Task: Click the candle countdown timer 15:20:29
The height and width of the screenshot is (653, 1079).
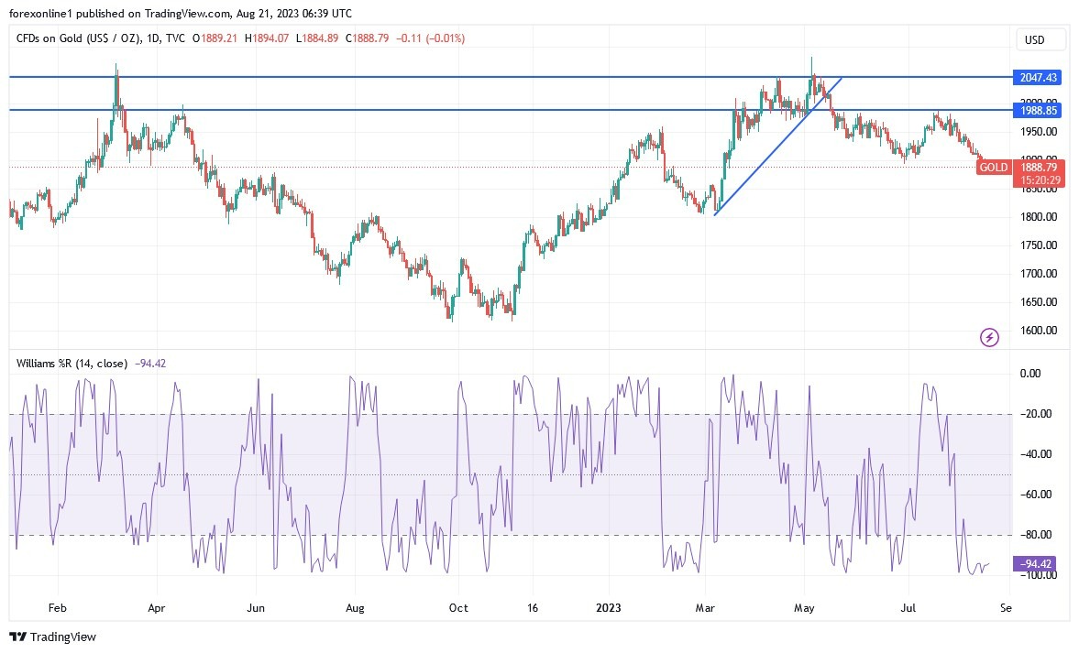Action: (x=1042, y=181)
